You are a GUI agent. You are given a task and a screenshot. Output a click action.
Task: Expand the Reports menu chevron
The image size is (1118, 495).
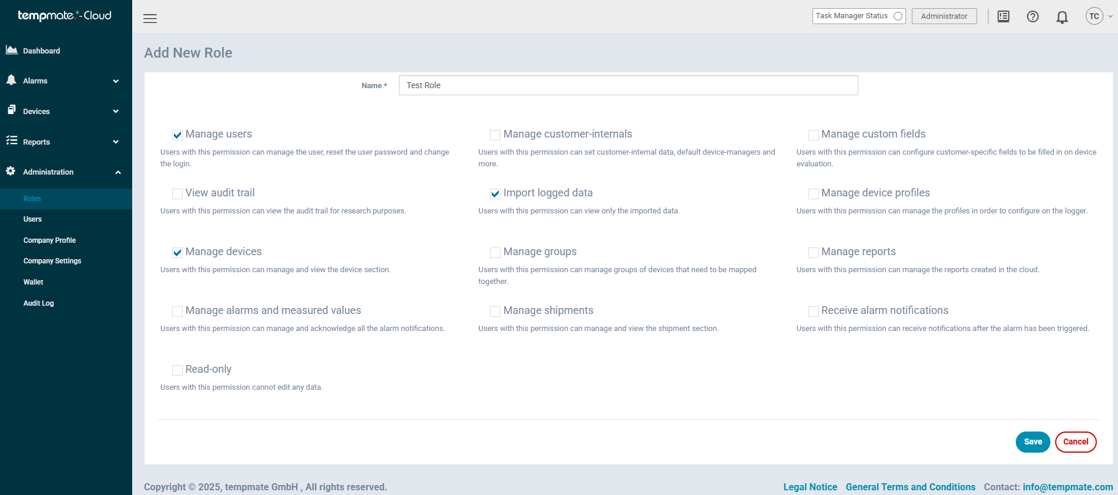[116, 142]
